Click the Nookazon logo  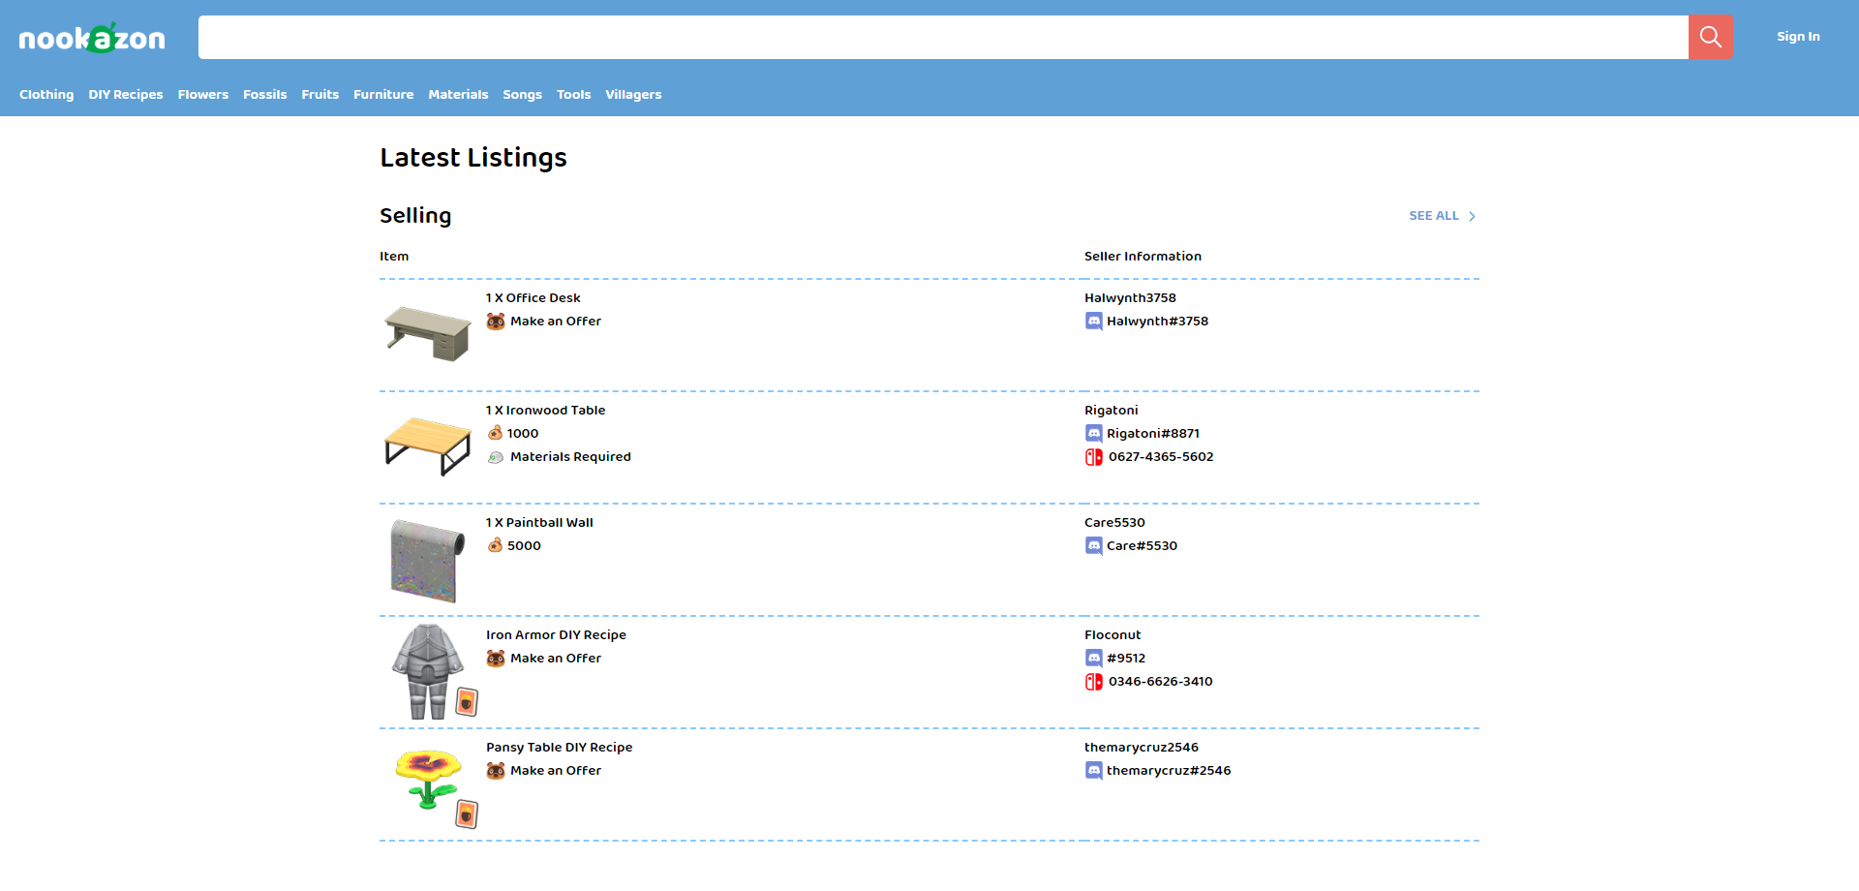[x=92, y=38]
